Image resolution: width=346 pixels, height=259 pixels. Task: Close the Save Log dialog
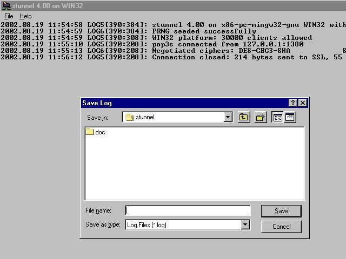click(303, 103)
